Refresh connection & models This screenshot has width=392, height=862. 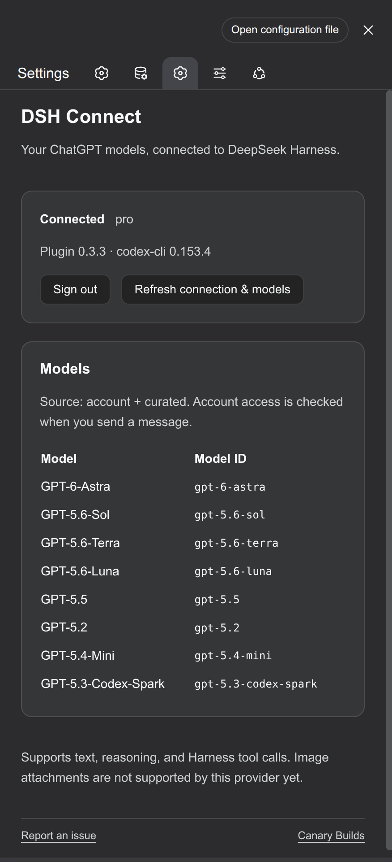(213, 289)
